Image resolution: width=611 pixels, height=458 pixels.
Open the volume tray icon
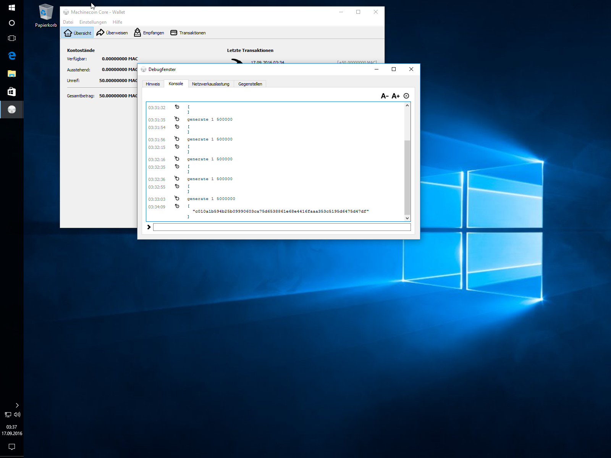[17, 414]
